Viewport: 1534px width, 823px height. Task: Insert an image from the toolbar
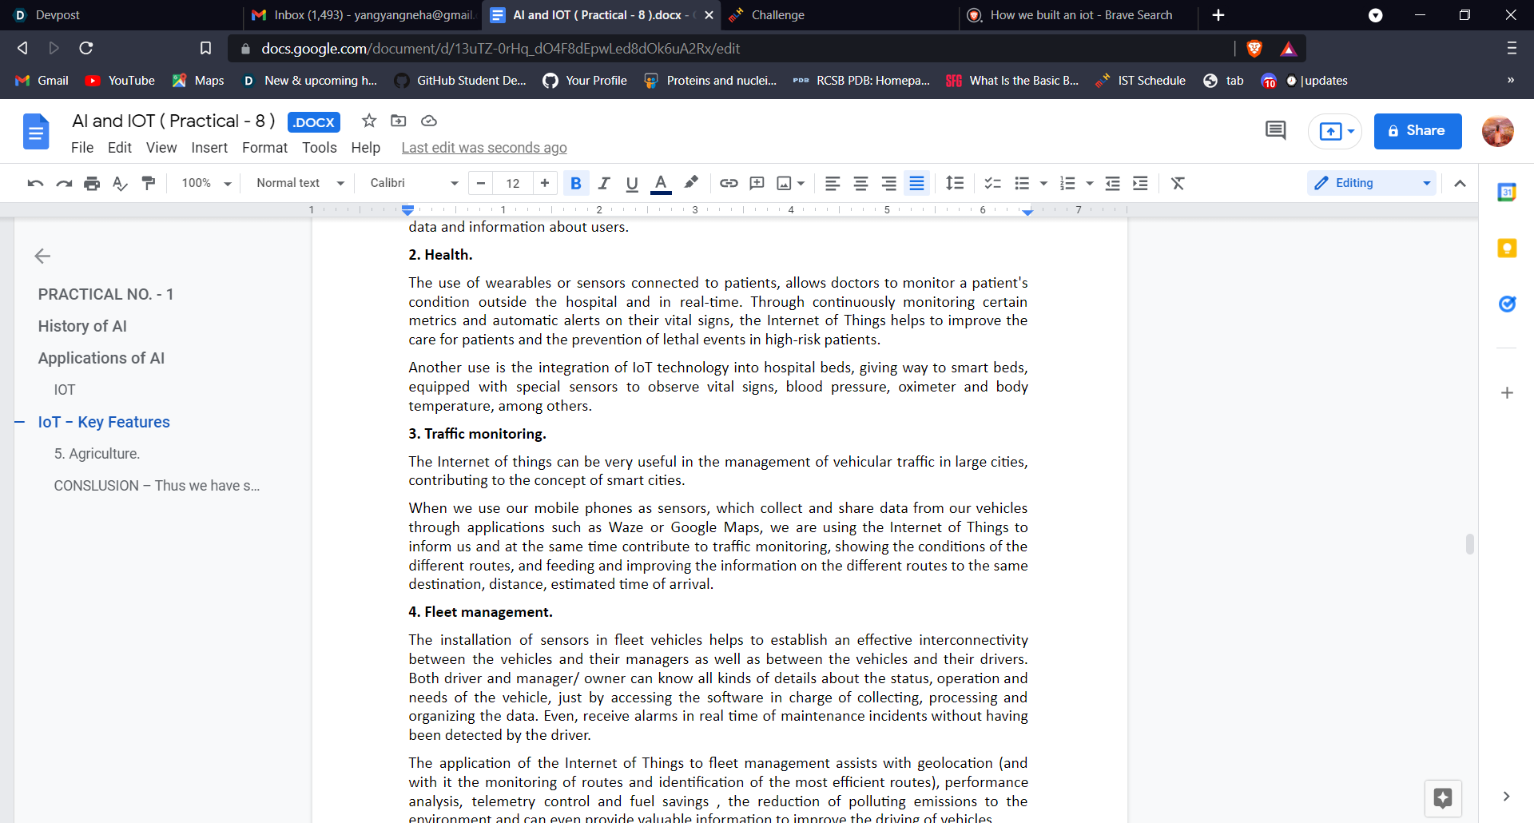click(785, 183)
